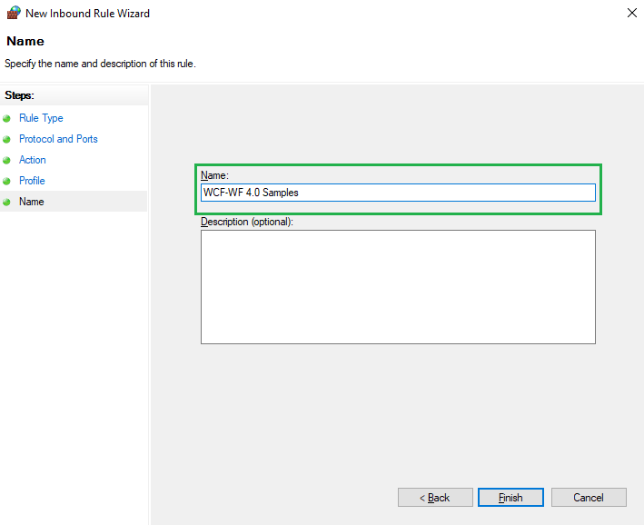Cancel the inbound rule wizard
This screenshot has height=525, width=644.
tap(589, 498)
